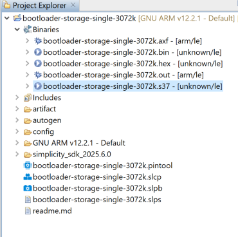This screenshot has height=237, width=238.
Task: Select bootloader-storage-single-3072k.slcp file
Action: 97,177
